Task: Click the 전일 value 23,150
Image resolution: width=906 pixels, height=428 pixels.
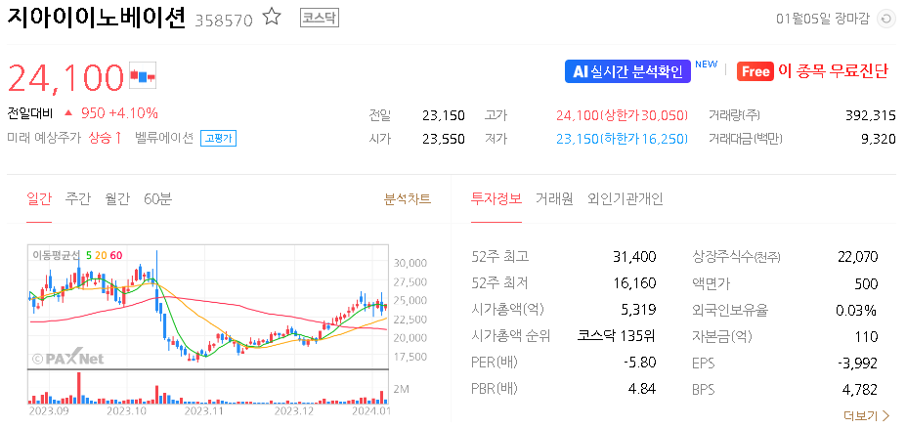Action: (x=443, y=115)
